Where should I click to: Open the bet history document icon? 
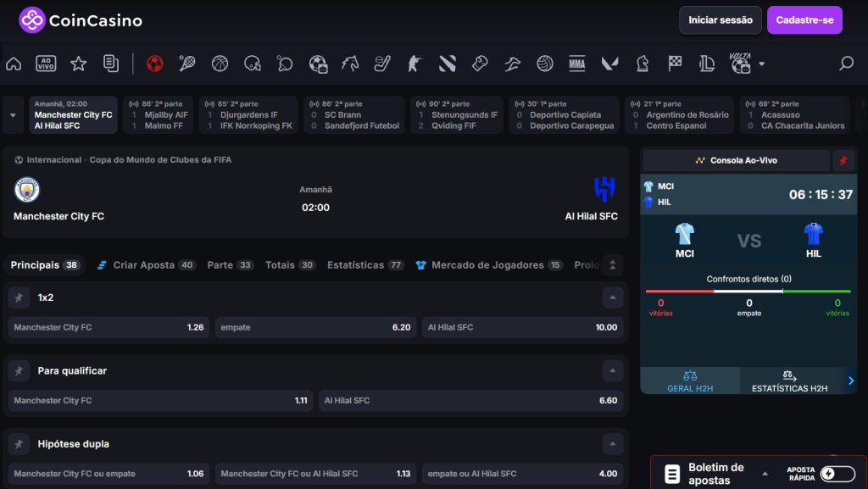pos(111,64)
